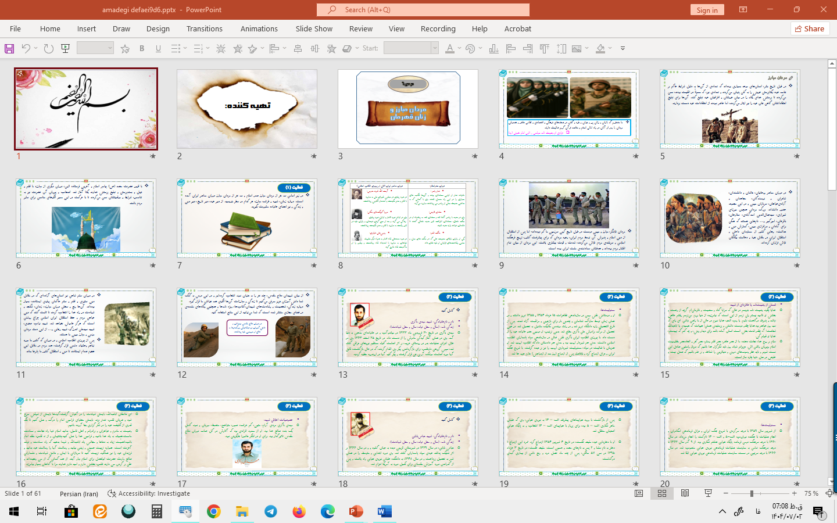The width and height of the screenshot is (837, 523).
Task: Open the Transitions tab
Action: 204,28
